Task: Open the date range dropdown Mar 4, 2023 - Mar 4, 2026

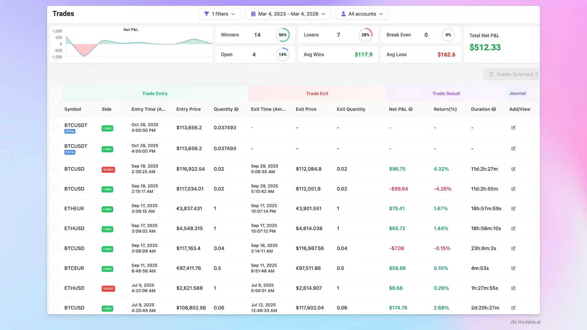Action: (x=288, y=14)
